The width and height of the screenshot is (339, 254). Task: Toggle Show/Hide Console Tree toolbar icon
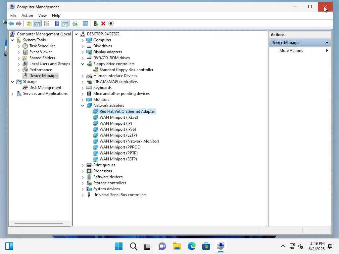[37, 23]
